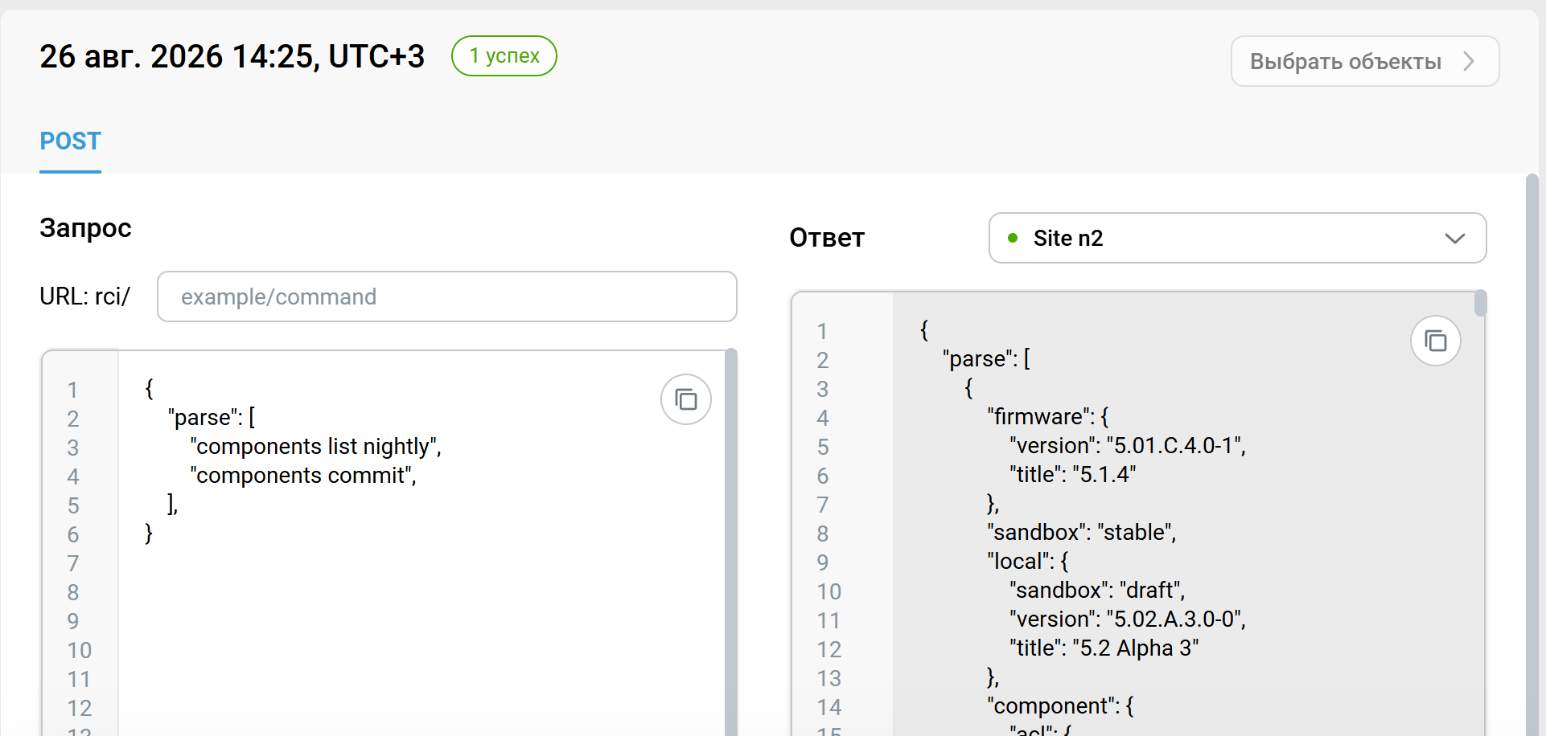Click the request "parse": [ line
Screen dimensions: 1546x736
(x=212, y=418)
